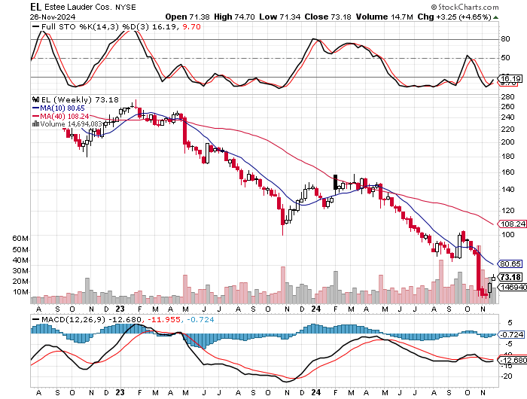This screenshot has width=527, height=399.
Task: Click the 24 year label under volume bars
Action: (316, 309)
